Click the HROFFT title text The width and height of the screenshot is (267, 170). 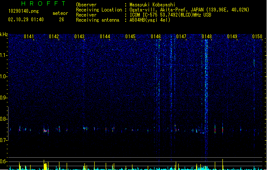(43, 3)
